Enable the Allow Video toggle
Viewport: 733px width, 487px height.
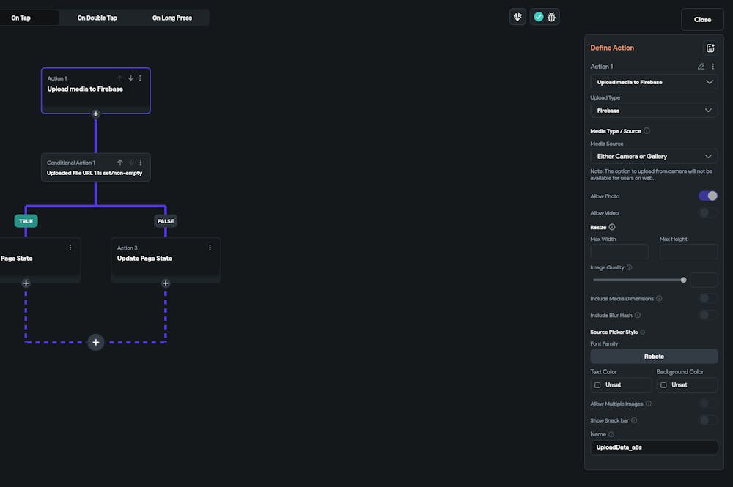click(x=707, y=212)
